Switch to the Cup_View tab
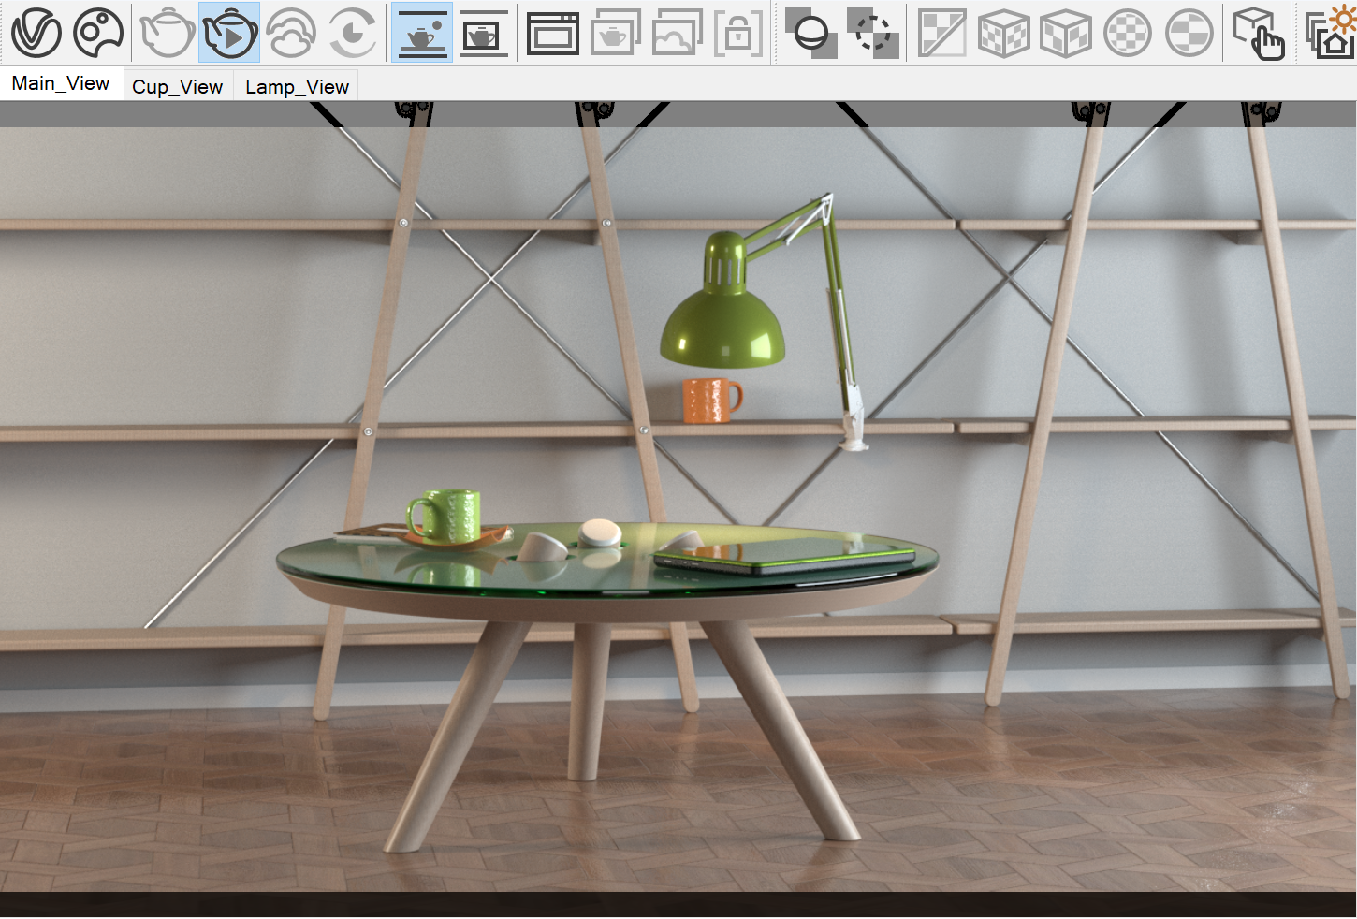Viewport: 1357px width, 919px height. (177, 87)
